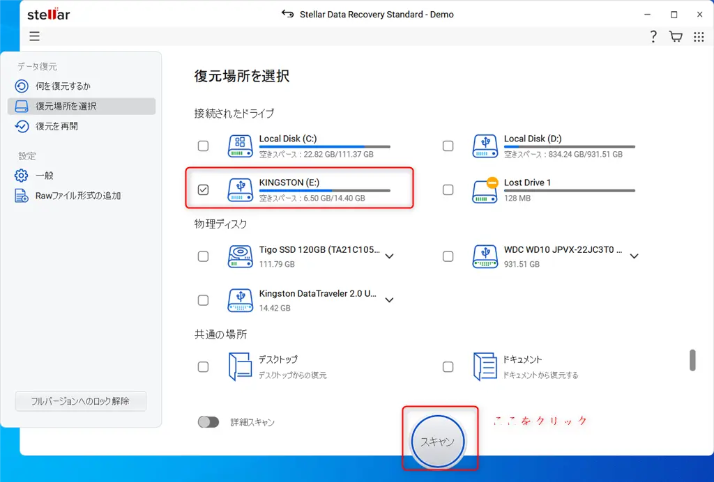Expand the WDC WD10 JPVX disk details

point(634,256)
